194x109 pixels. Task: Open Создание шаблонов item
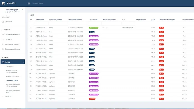click(x=12, y=49)
